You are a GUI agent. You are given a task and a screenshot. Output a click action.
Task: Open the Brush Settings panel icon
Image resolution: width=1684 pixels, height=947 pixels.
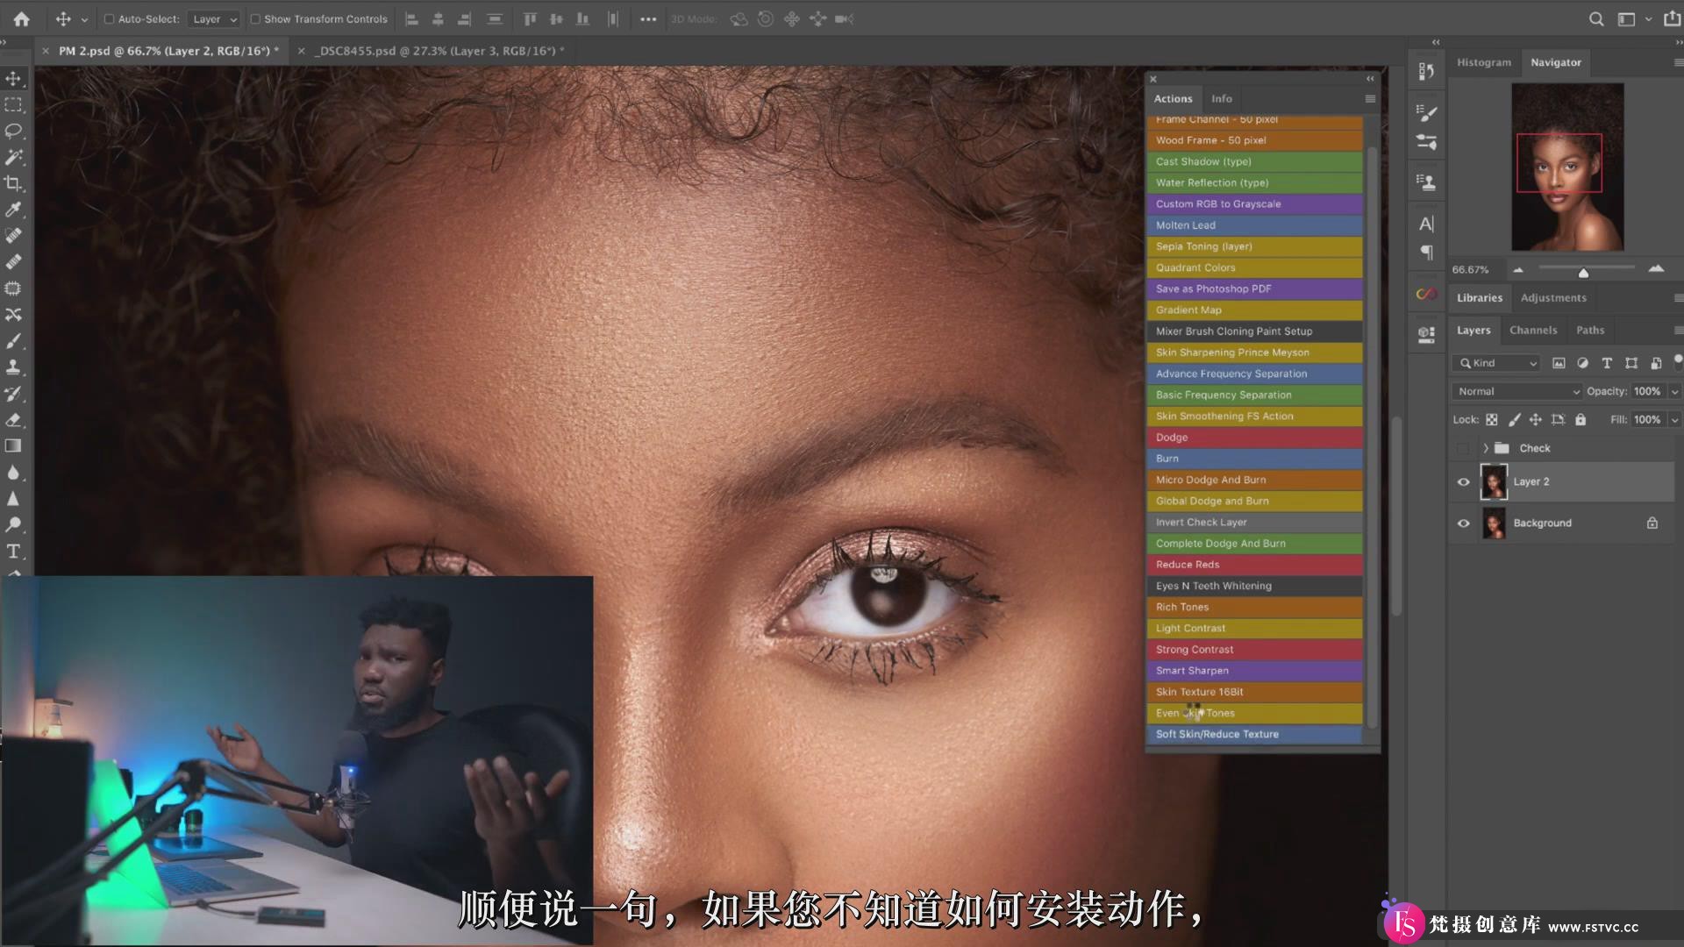1427,113
